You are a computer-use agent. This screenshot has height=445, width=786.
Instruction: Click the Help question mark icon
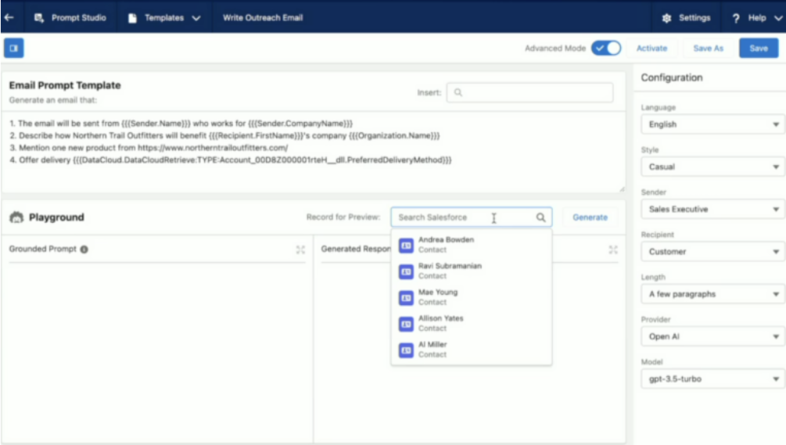[x=736, y=17]
